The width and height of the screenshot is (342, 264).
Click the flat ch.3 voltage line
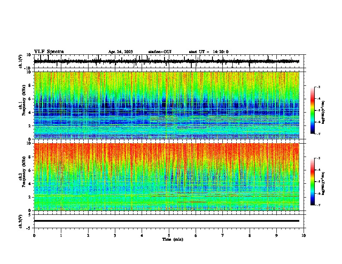click(x=167, y=221)
